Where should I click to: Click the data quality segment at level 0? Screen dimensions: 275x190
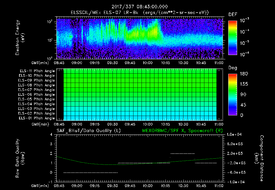(x=91, y=173)
